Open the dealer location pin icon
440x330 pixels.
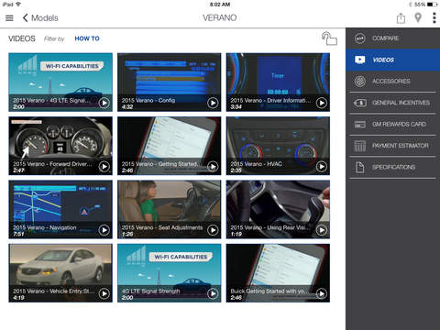tap(418, 17)
